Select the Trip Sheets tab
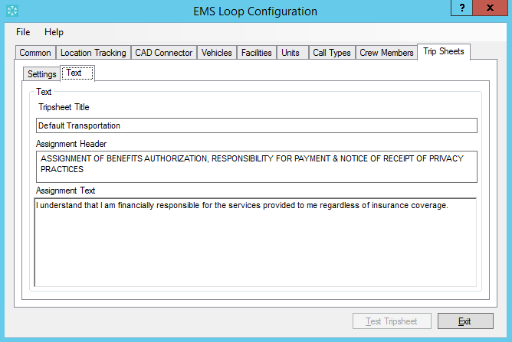This screenshot has height=342, width=512. (x=444, y=51)
